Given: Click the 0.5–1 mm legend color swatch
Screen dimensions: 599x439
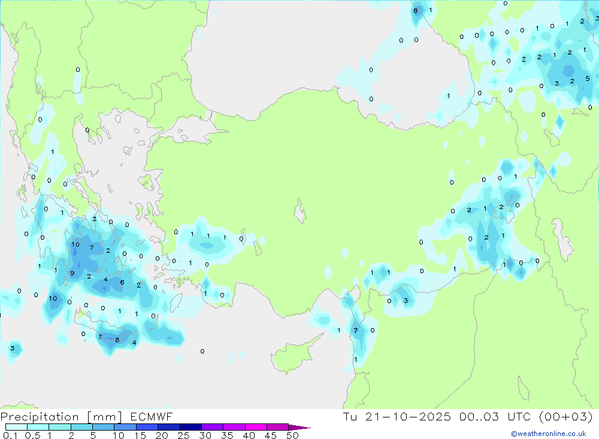Looking at the screenshot, I should pos(38,427).
